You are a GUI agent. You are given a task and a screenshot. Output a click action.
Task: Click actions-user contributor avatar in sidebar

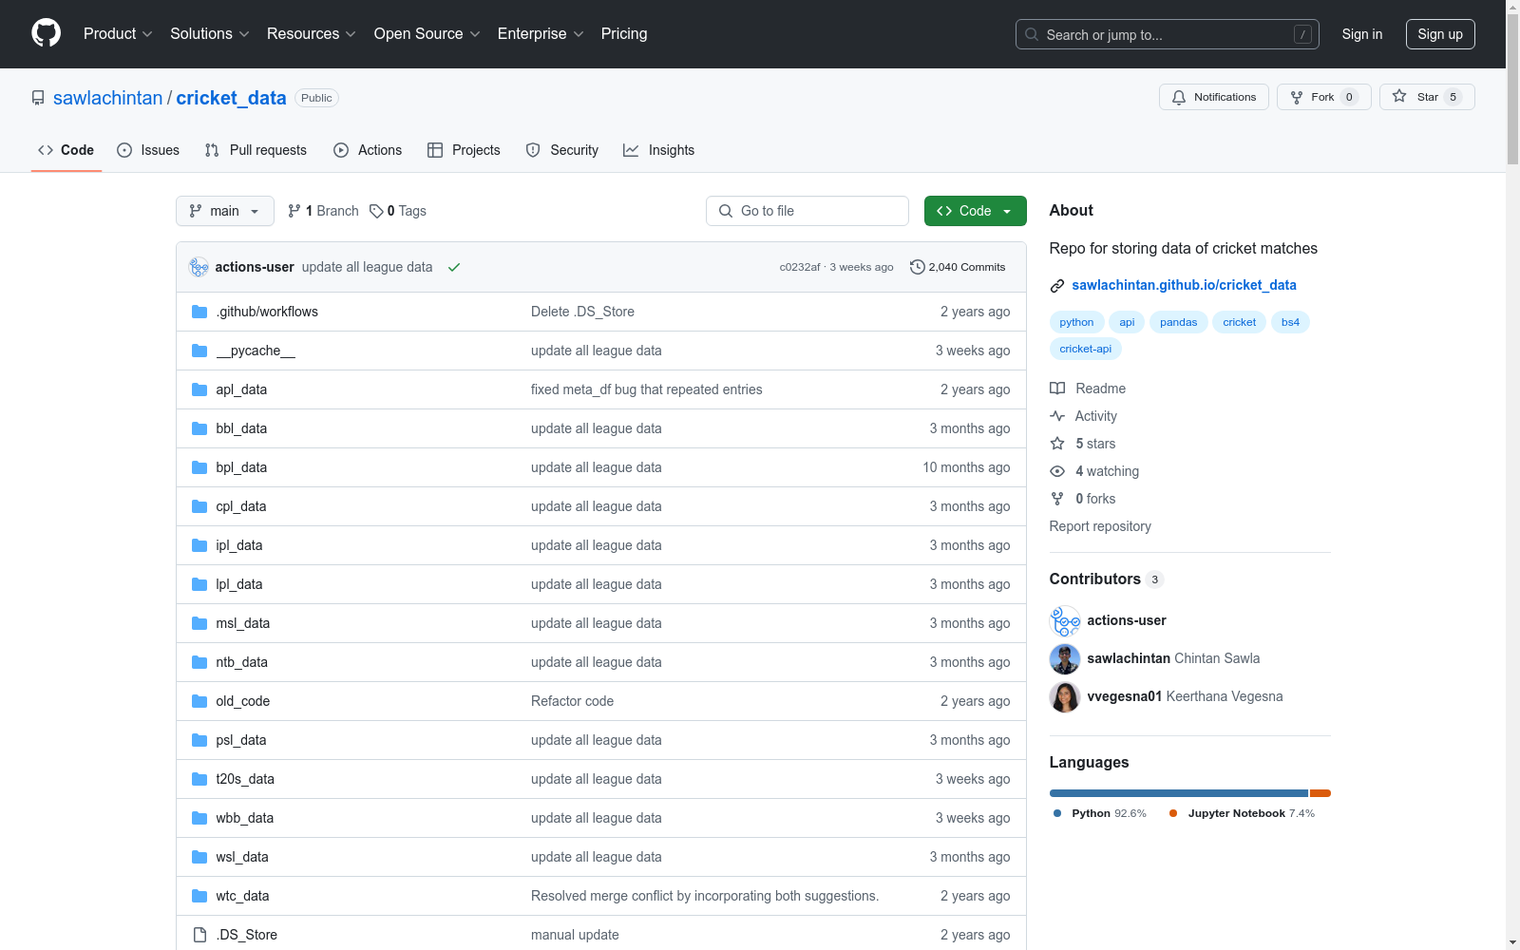(1065, 620)
